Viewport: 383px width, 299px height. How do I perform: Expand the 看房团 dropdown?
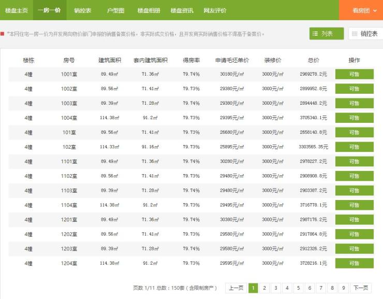pyautogui.click(x=361, y=10)
